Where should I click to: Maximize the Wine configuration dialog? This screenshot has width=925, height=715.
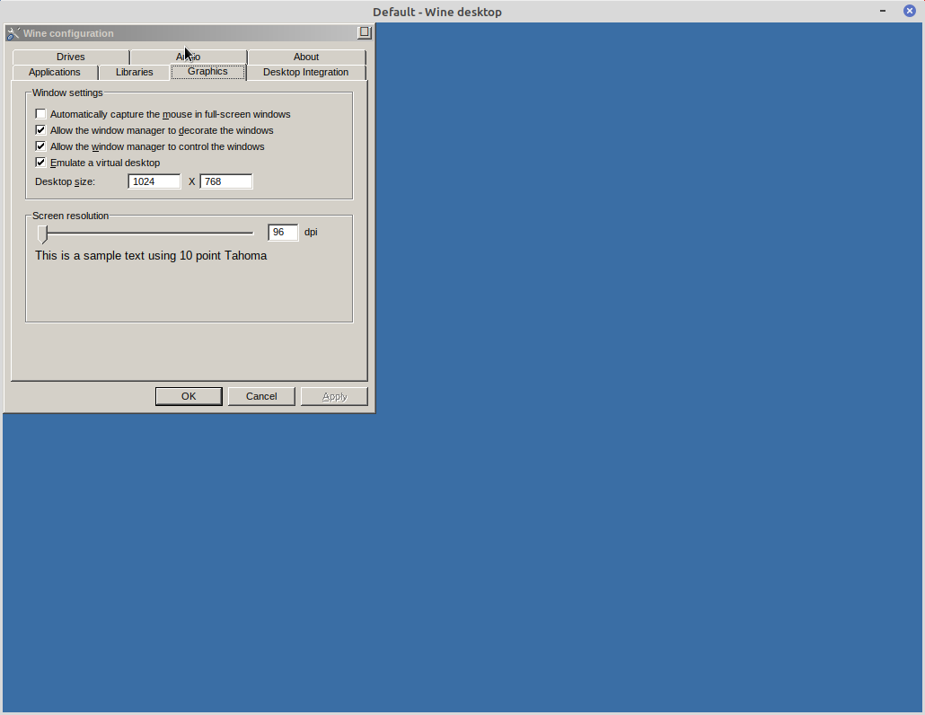click(364, 32)
